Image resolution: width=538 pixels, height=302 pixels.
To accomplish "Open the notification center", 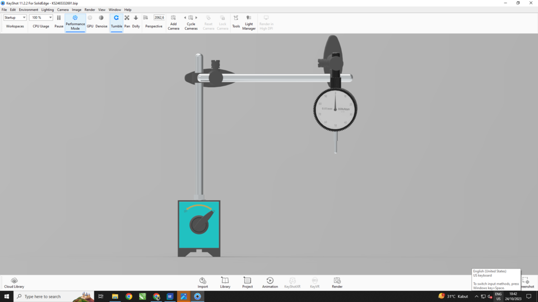I will click(x=528, y=296).
